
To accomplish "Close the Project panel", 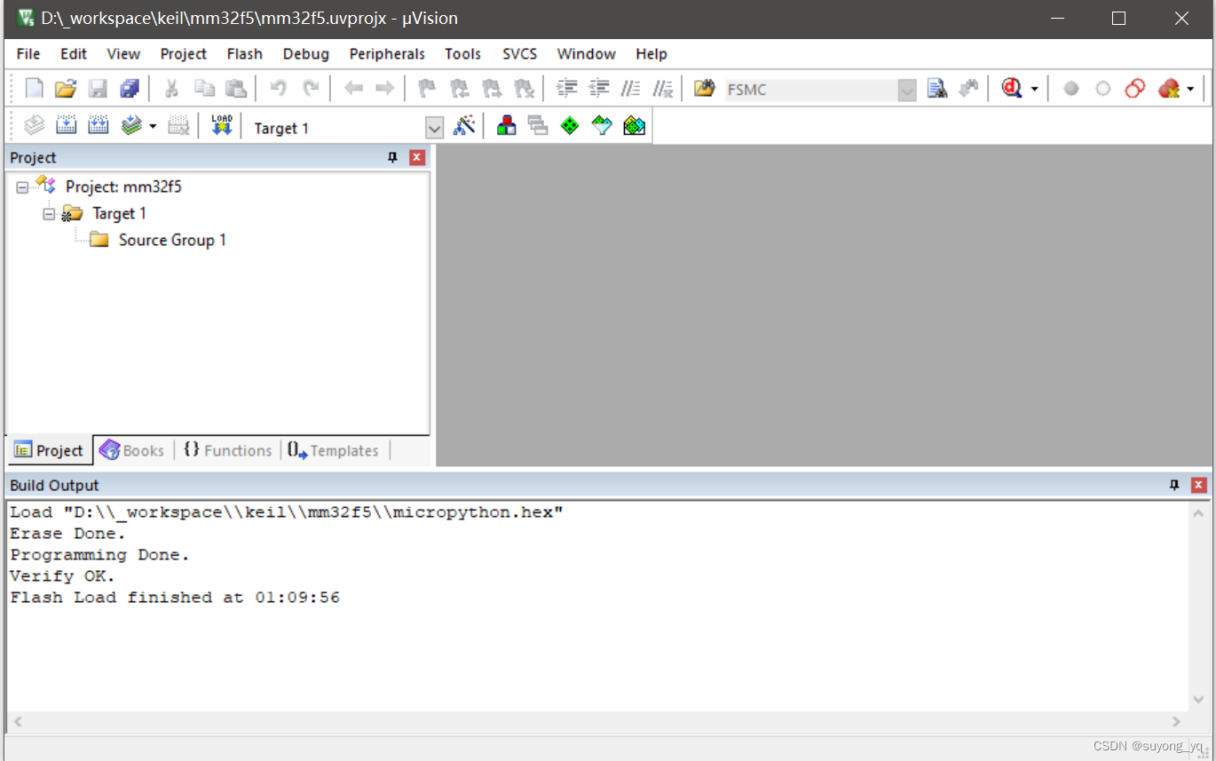I will coord(417,157).
